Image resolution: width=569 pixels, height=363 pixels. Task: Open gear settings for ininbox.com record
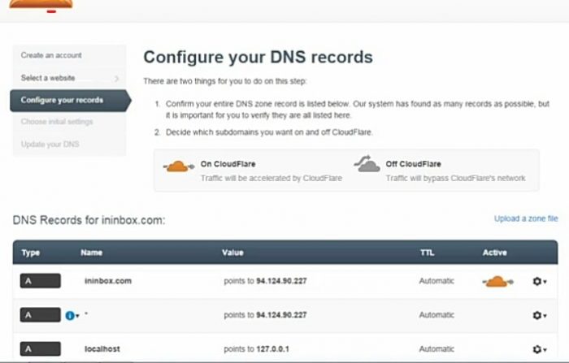click(x=540, y=282)
